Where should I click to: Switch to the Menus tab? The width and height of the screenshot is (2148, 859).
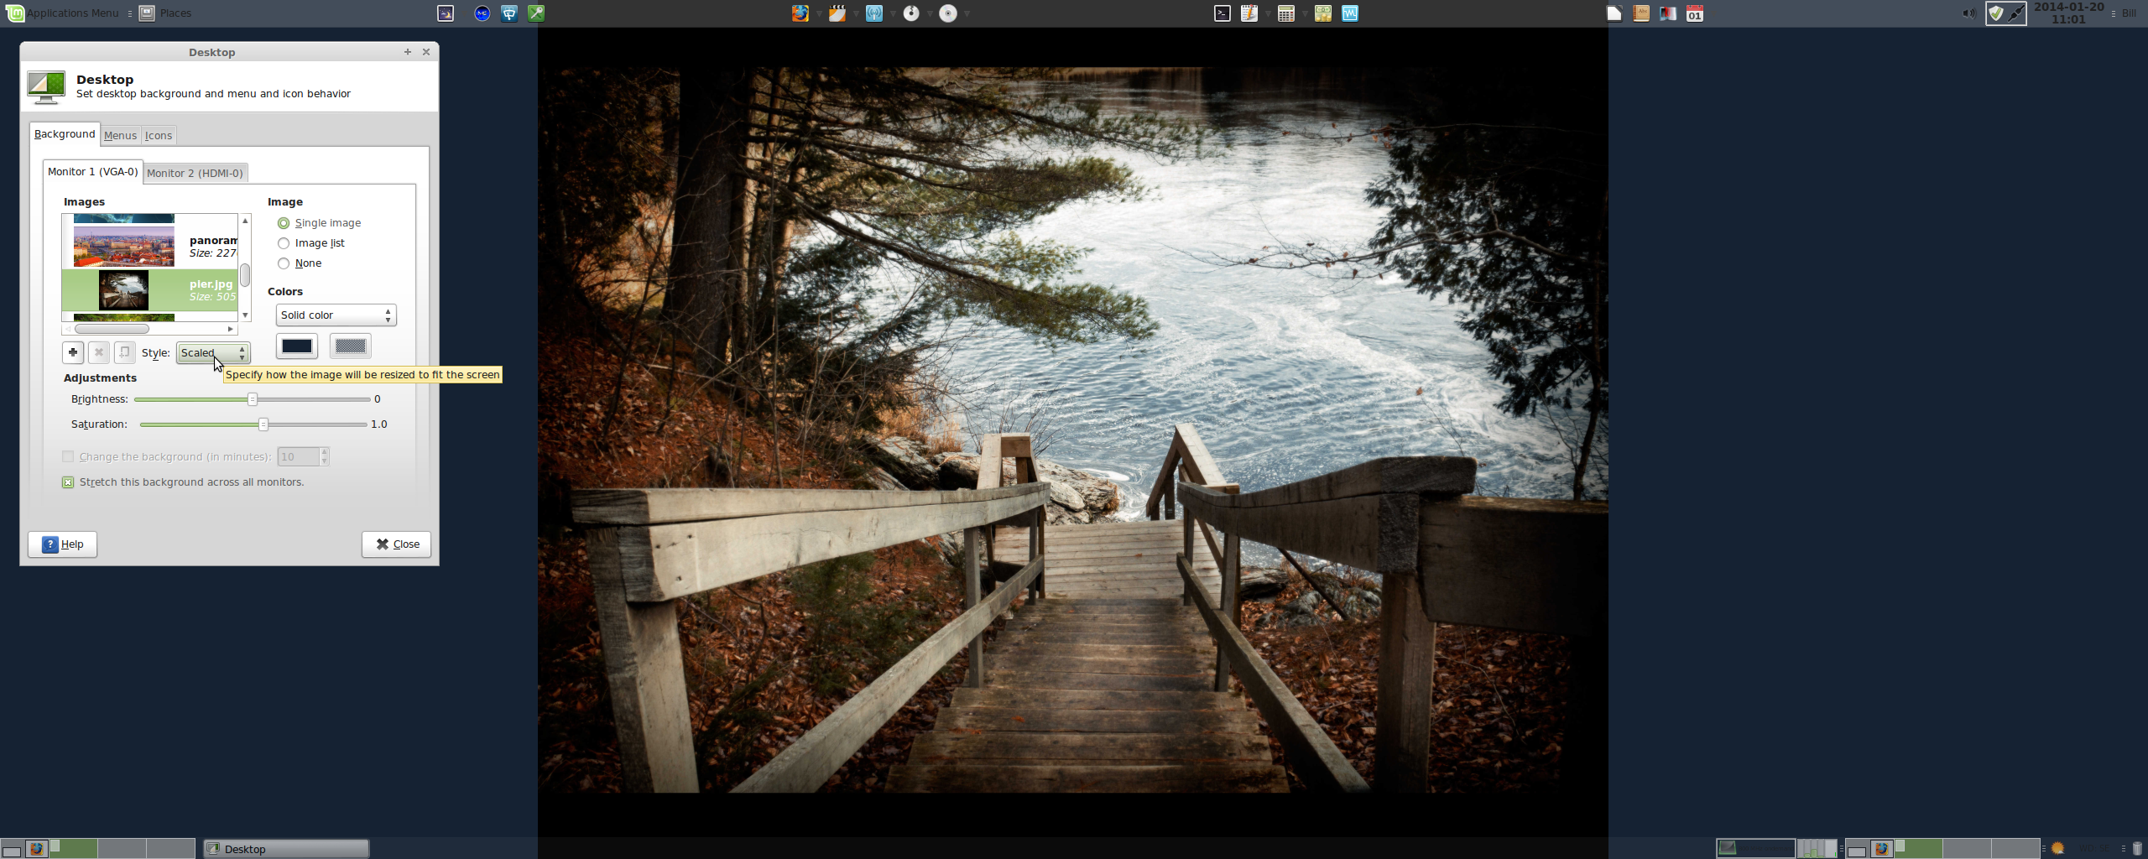point(120,136)
